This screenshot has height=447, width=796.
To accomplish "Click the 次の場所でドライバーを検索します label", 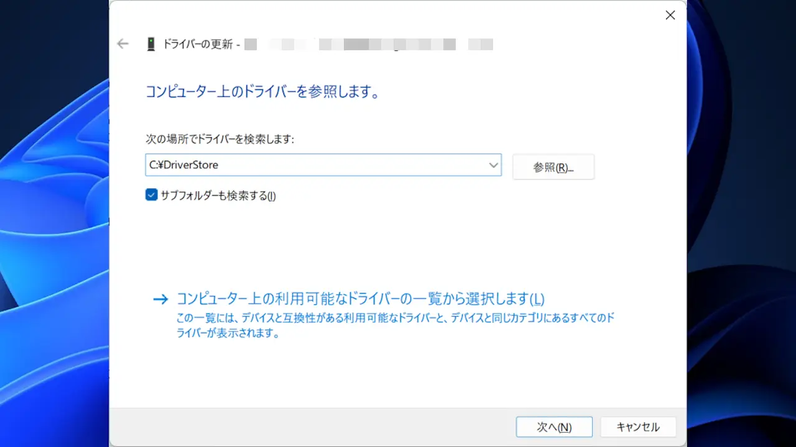I will [x=220, y=139].
